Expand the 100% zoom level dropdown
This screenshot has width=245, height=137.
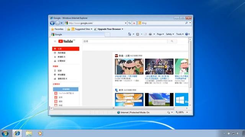[187, 112]
